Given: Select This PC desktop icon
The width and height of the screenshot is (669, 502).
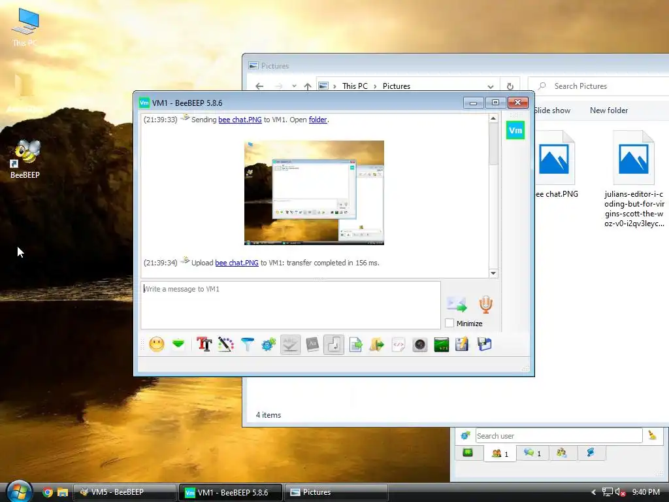Looking at the screenshot, I should coord(25,27).
